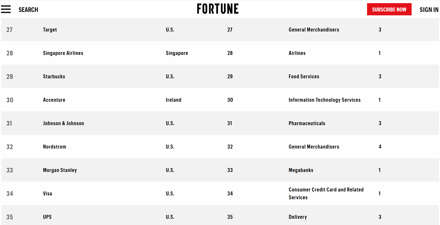
Task: Open the UPS listing
Action: point(47,217)
